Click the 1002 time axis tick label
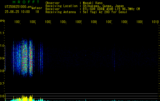This screenshot has height=101, width=160. coord(33,22)
